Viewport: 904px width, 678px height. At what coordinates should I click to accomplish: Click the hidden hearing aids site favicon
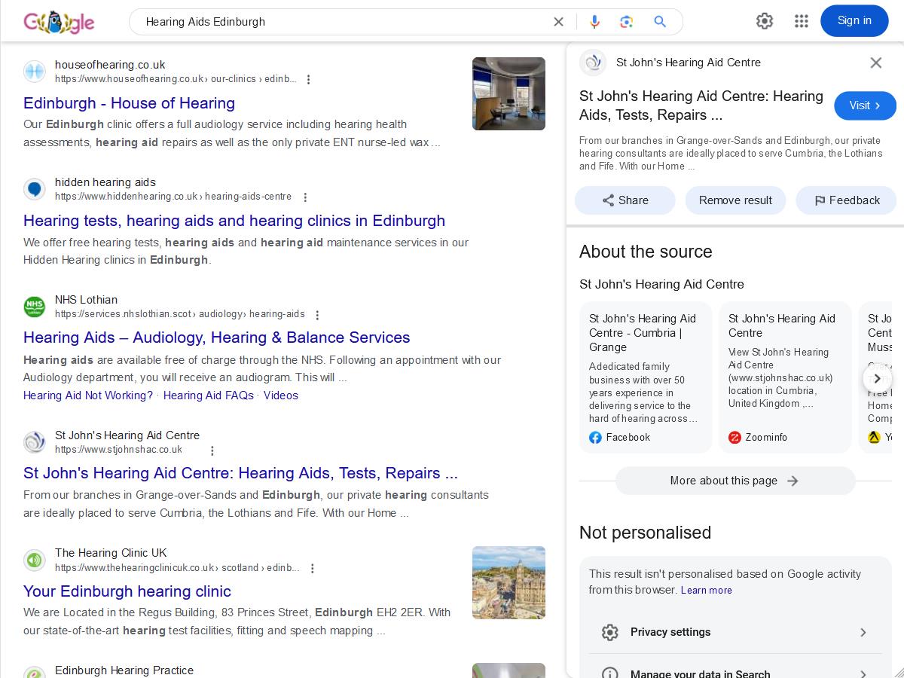(x=34, y=189)
